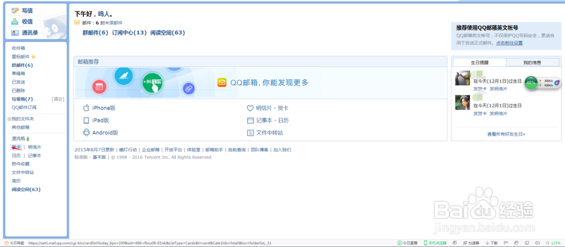Open the 漂流瓶 drift bottle feature
Screen dimensions: 565x247
(x=19, y=138)
